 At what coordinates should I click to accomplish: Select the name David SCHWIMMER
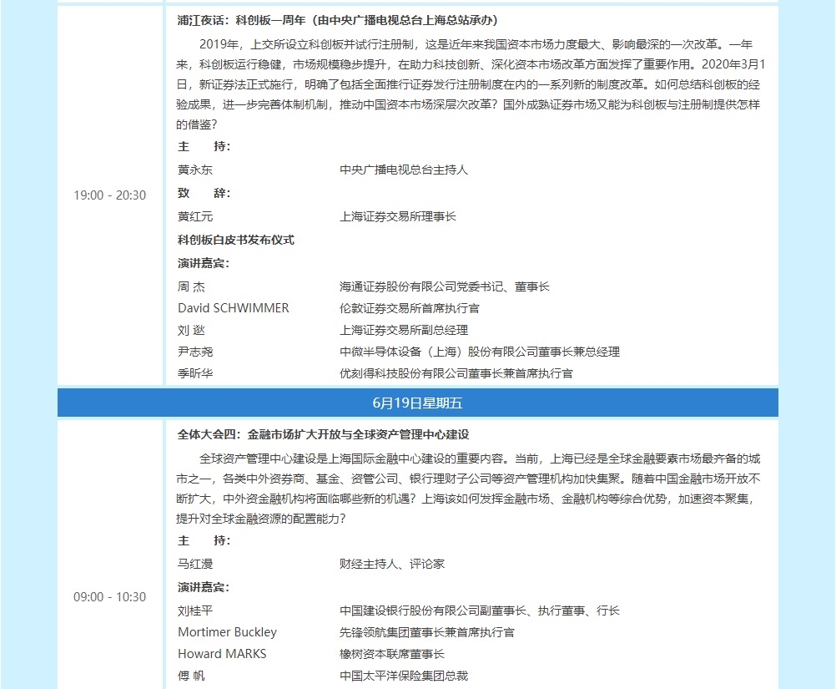234,308
